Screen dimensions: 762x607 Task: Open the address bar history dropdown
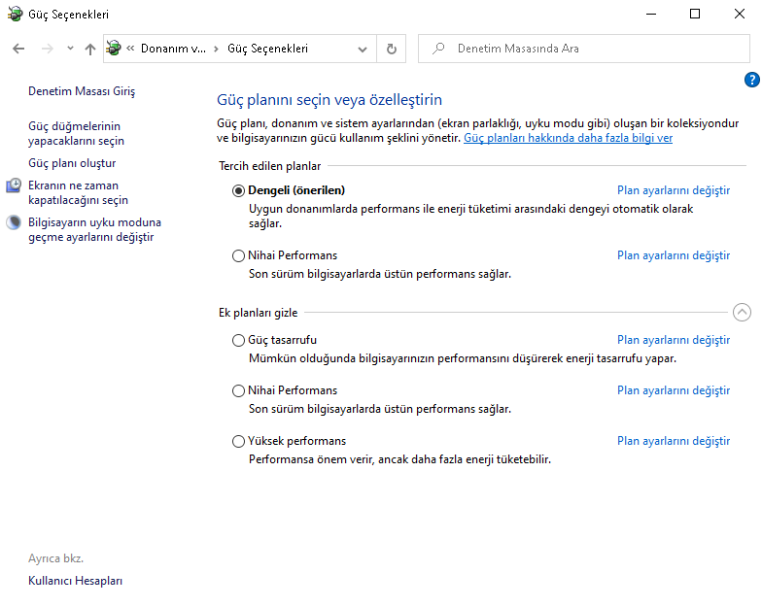pyautogui.click(x=363, y=49)
